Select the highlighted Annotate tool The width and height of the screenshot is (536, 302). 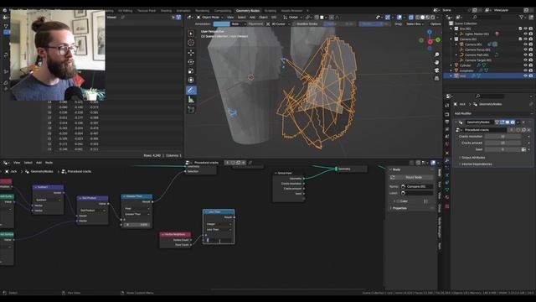(x=191, y=90)
